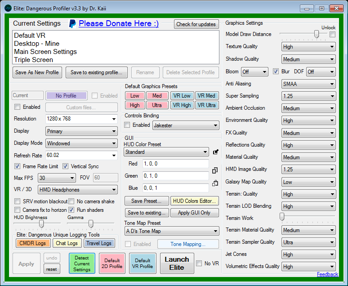Toggle the Unlock draw distance checkbox
The width and height of the screenshot is (348, 286).
(332, 35)
